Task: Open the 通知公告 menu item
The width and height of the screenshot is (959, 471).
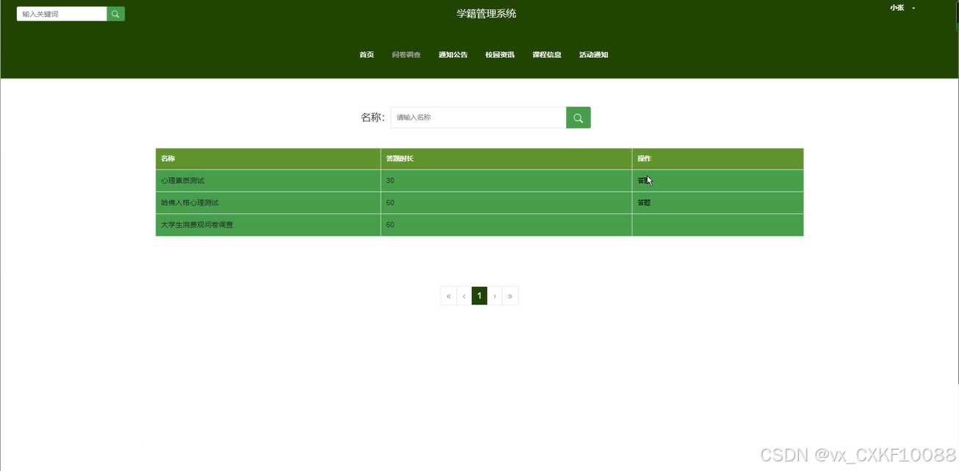Action: 453,55
